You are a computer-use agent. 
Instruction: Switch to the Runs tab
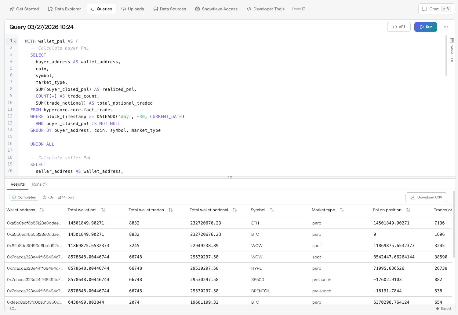(x=39, y=184)
